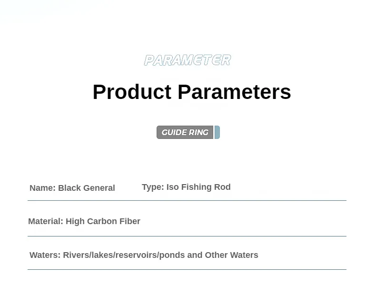Select the Iso Fishing Rod text
Viewport: 376px width, 285px height.
point(198,187)
